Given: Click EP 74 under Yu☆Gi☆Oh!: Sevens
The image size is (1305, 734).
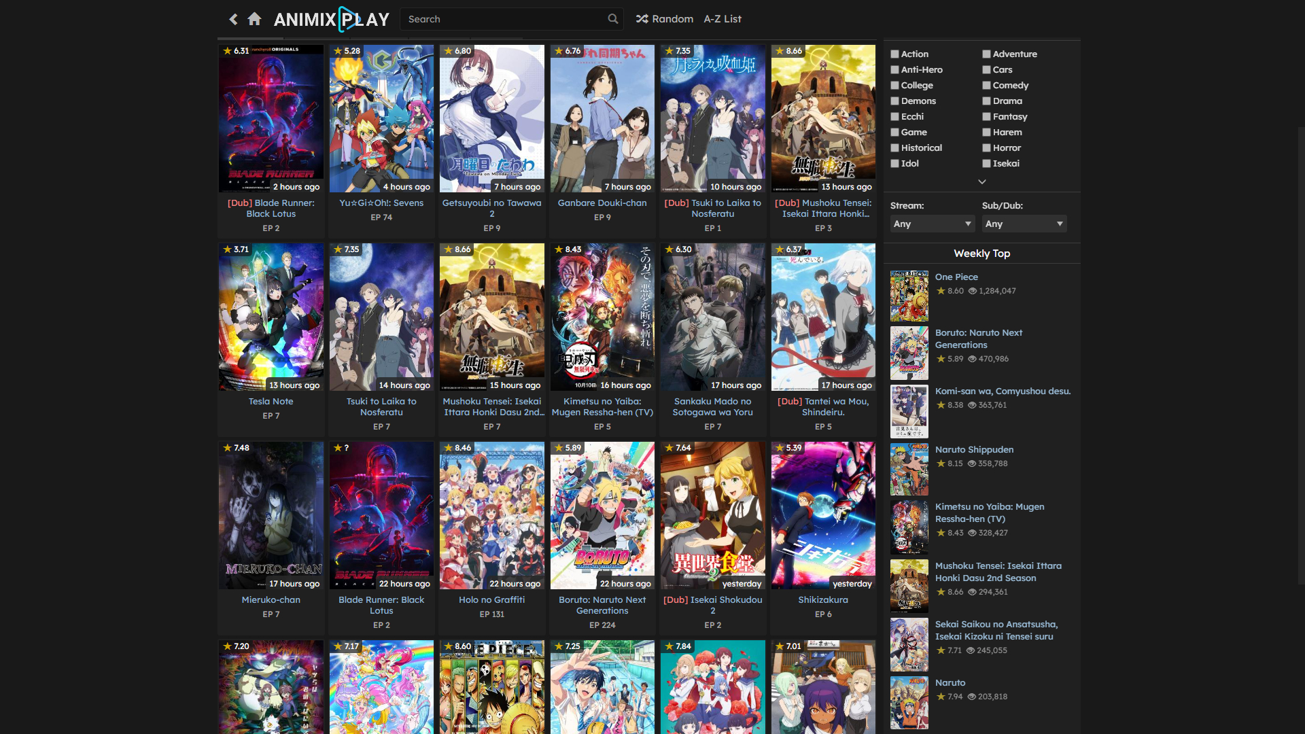Looking at the screenshot, I should [381, 217].
